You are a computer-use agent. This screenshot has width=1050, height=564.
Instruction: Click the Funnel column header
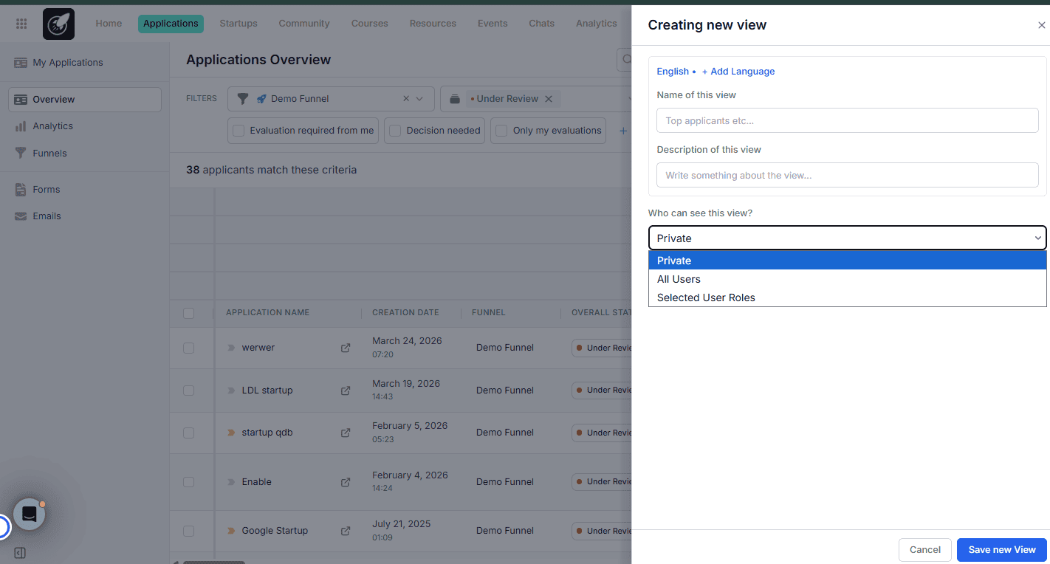point(489,313)
